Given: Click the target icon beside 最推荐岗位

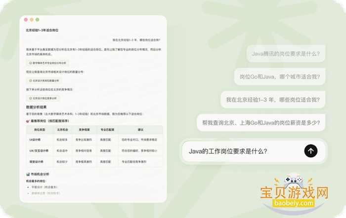Looking at the screenshot, I should click(x=28, y=121).
